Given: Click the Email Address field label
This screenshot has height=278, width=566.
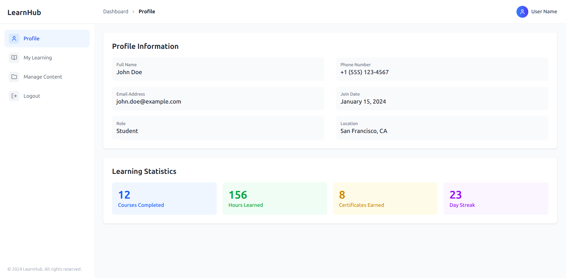Looking at the screenshot, I should tap(131, 94).
